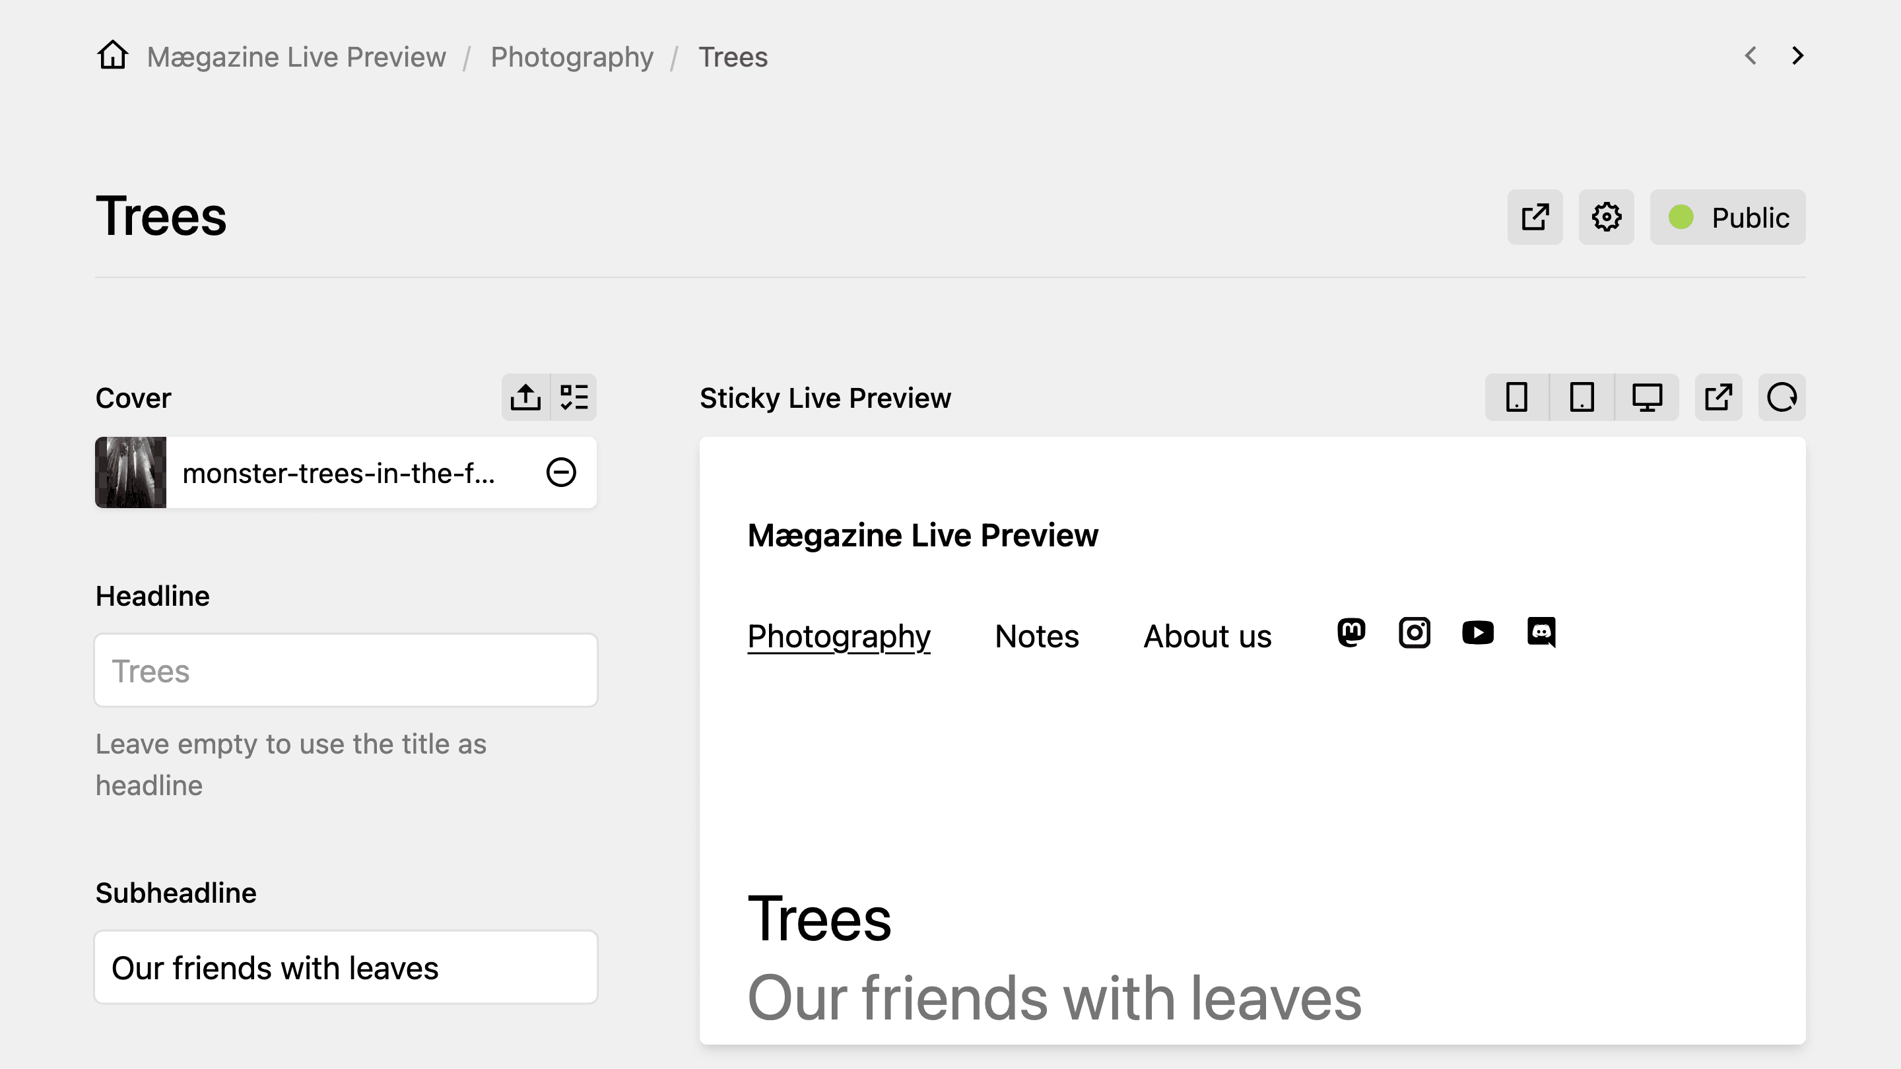This screenshot has height=1069, width=1901.
Task: Switch preview to desktop size
Action: tap(1646, 397)
